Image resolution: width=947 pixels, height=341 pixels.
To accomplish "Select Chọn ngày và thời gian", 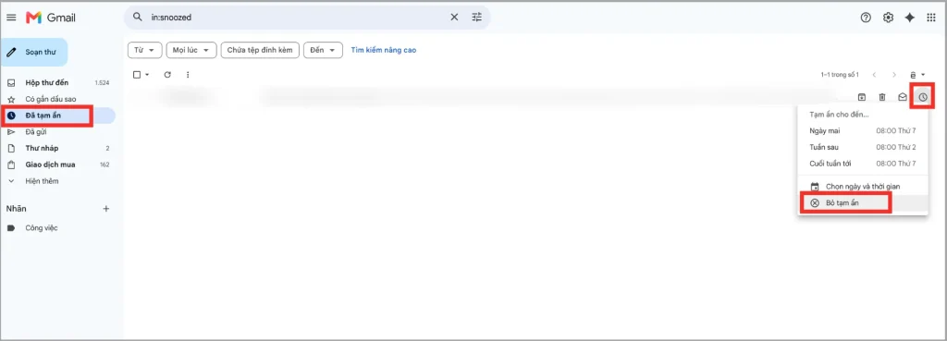I will pyautogui.click(x=863, y=187).
